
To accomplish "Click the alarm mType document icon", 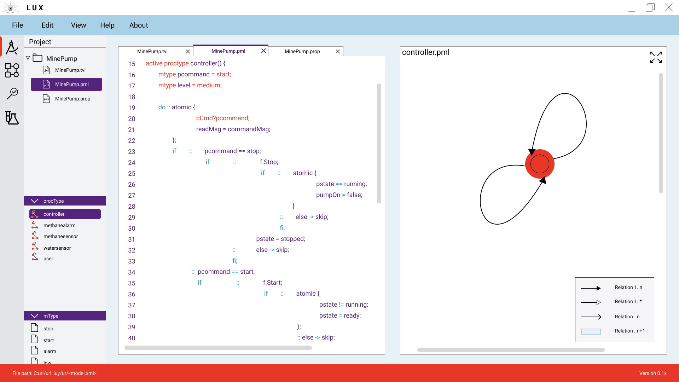I will tap(35, 350).
